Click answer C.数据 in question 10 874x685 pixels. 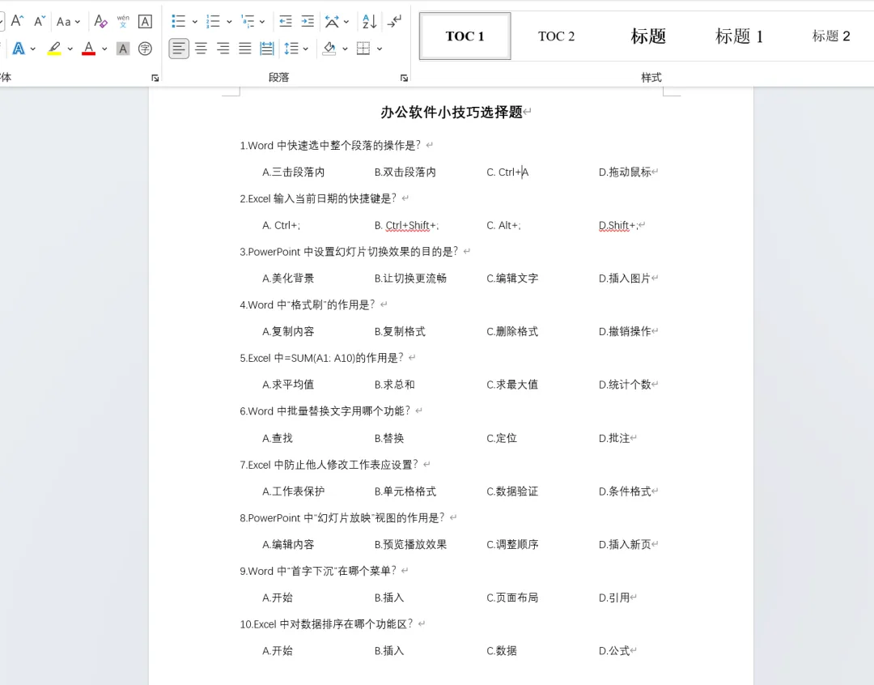[502, 650]
